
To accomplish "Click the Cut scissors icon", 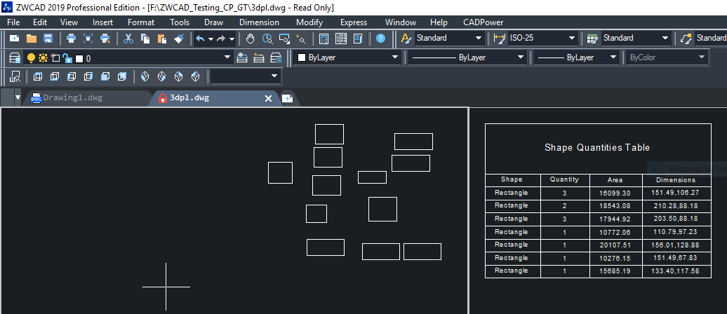I will pos(128,39).
